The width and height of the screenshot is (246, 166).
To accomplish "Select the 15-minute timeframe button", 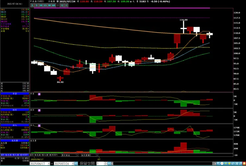I will click(45, 5).
